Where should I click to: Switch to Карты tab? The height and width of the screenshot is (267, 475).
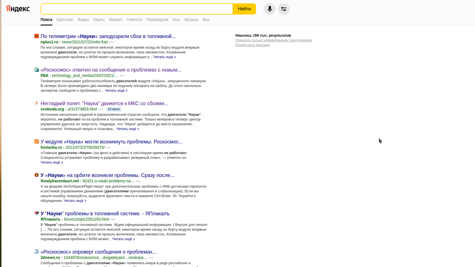pyautogui.click(x=99, y=20)
